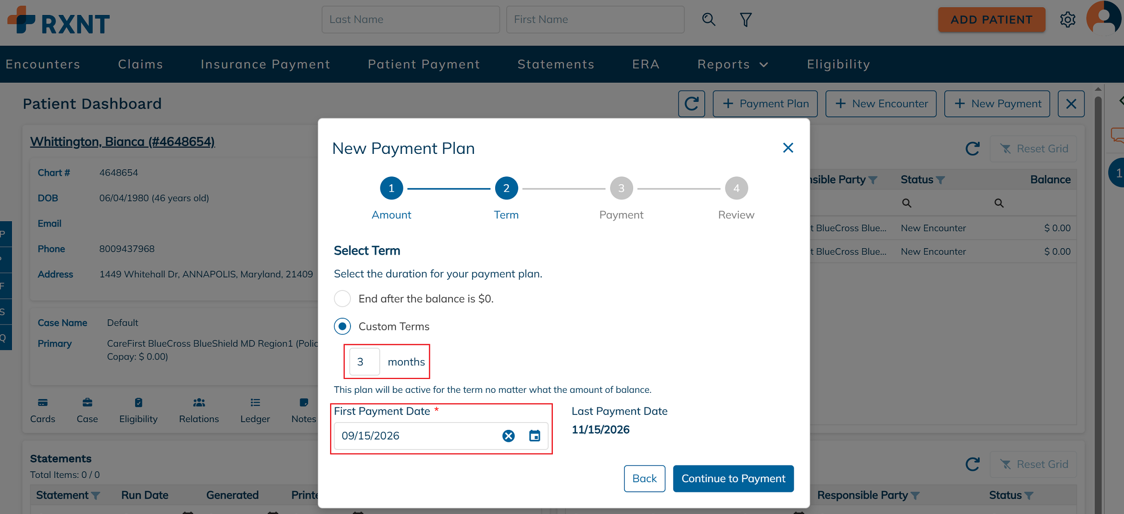The image size is (1124, 514).
Task: Click the patient search magnifier icon
Action: point(709,20)
